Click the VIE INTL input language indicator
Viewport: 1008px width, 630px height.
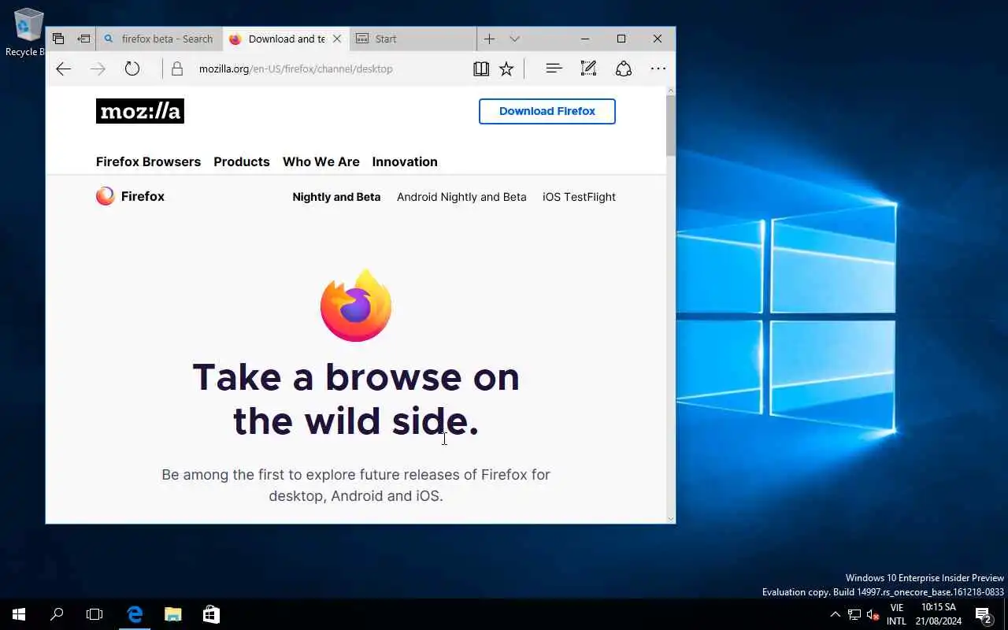896,614
